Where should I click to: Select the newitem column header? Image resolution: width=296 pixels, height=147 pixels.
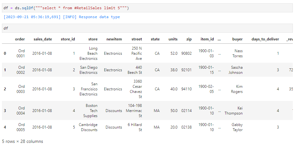[x=114, y=39]
